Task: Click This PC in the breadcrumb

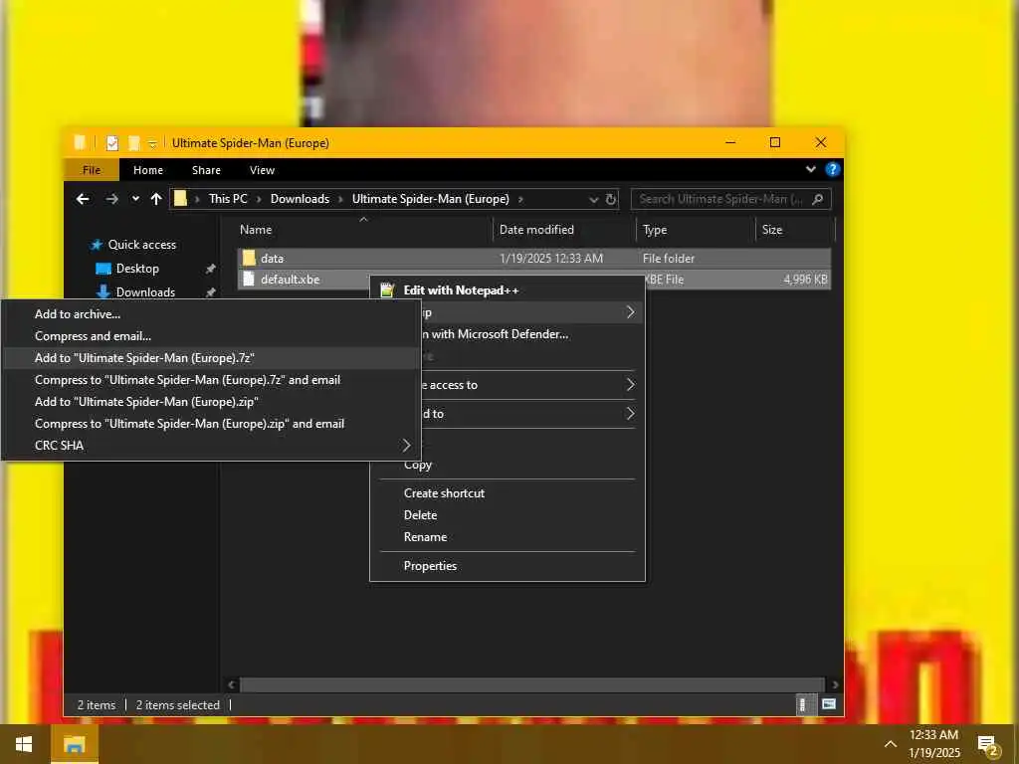Action: (228, 199)
